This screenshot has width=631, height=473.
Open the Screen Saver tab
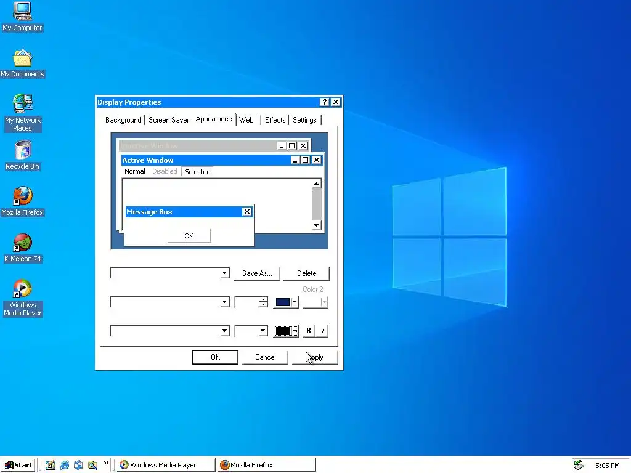[169, 120]
